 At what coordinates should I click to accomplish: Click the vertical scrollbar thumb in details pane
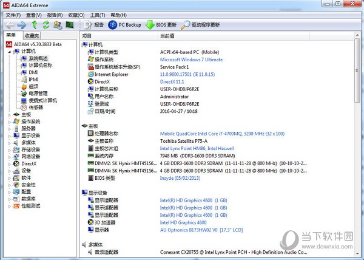pos(357,70)
